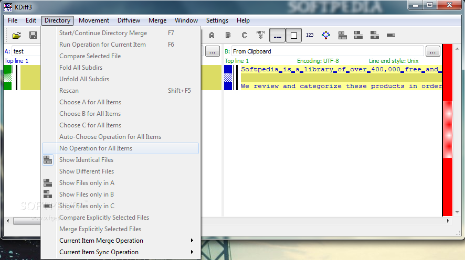Choose Start/Continue Directory Merge
Image resolution: width=465 pixels, height=260 pixels.
click(120, 33)
